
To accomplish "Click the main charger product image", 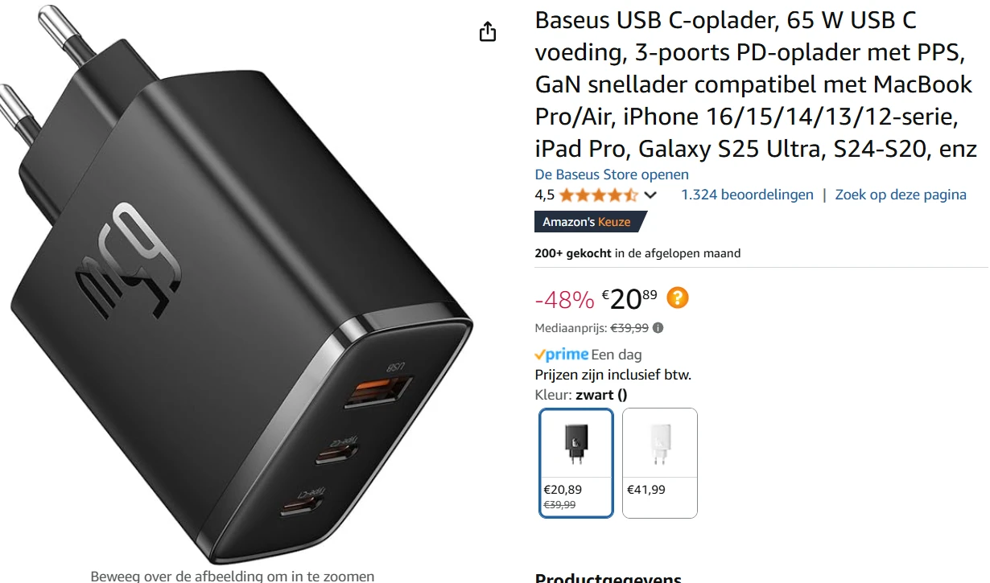I will pyautogui.click(x=237, y=281).
